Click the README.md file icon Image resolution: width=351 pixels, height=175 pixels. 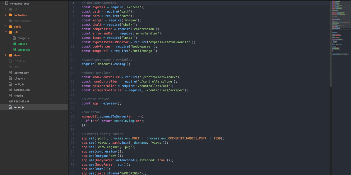coord(10,101)
